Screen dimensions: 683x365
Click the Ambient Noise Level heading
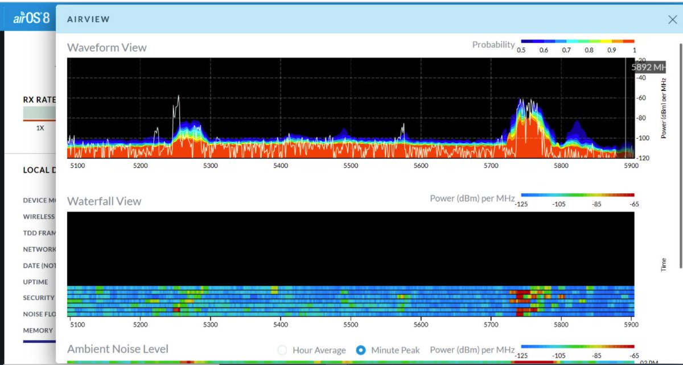[118, 349]
